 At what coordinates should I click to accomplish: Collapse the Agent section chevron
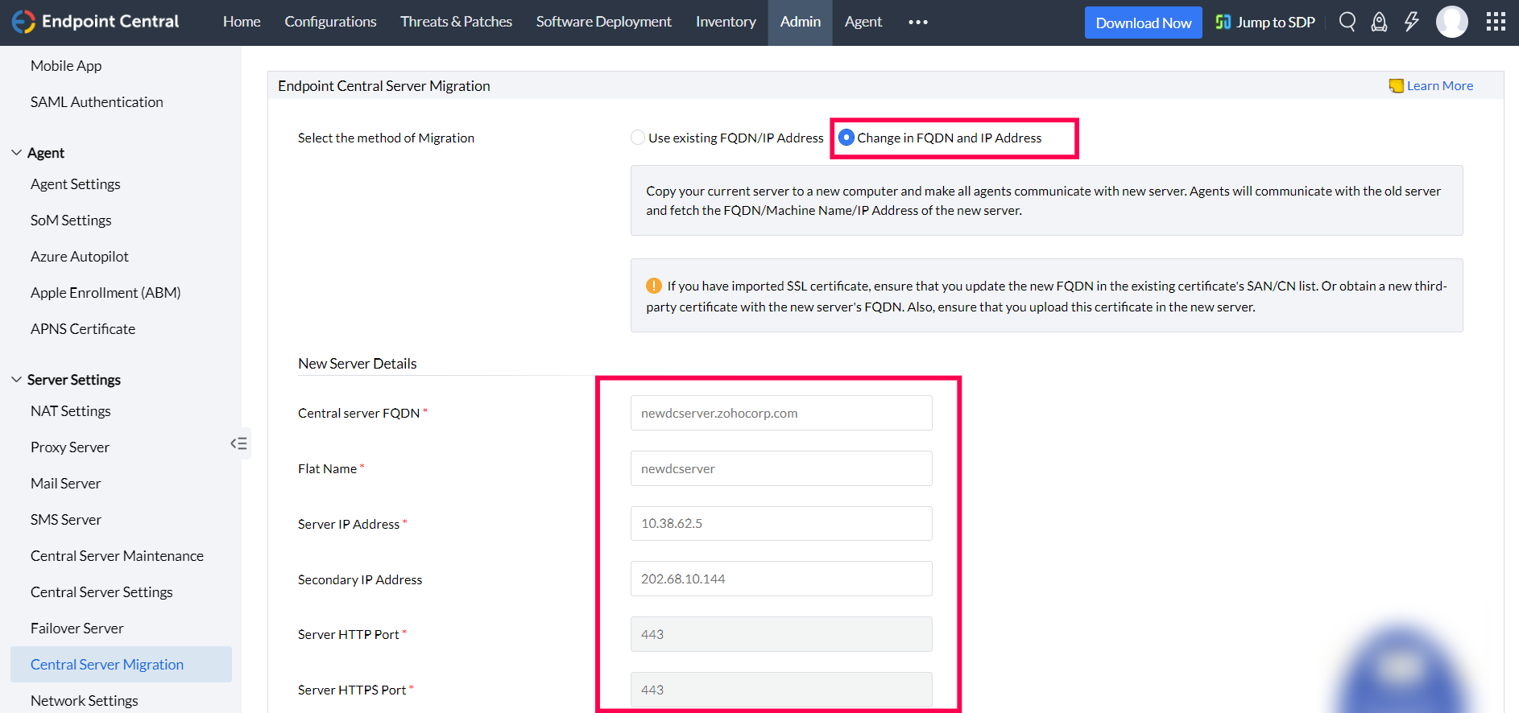(16, 152)
